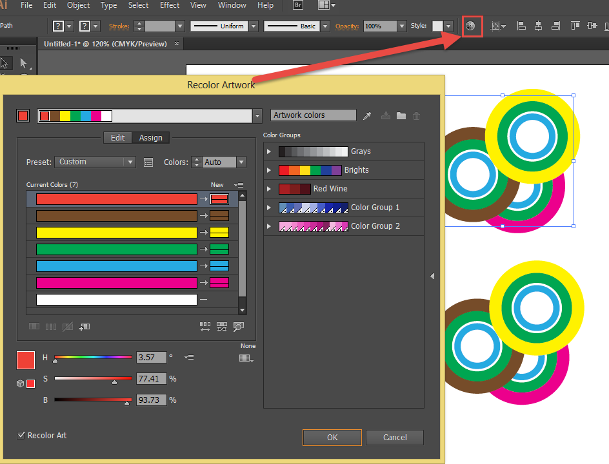The width and height of the screenshot is (609, 464).
Task: Click the horizontal align left icon
Action: 521,26
